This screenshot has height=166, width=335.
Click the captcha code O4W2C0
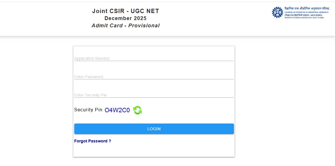(117, 110)
